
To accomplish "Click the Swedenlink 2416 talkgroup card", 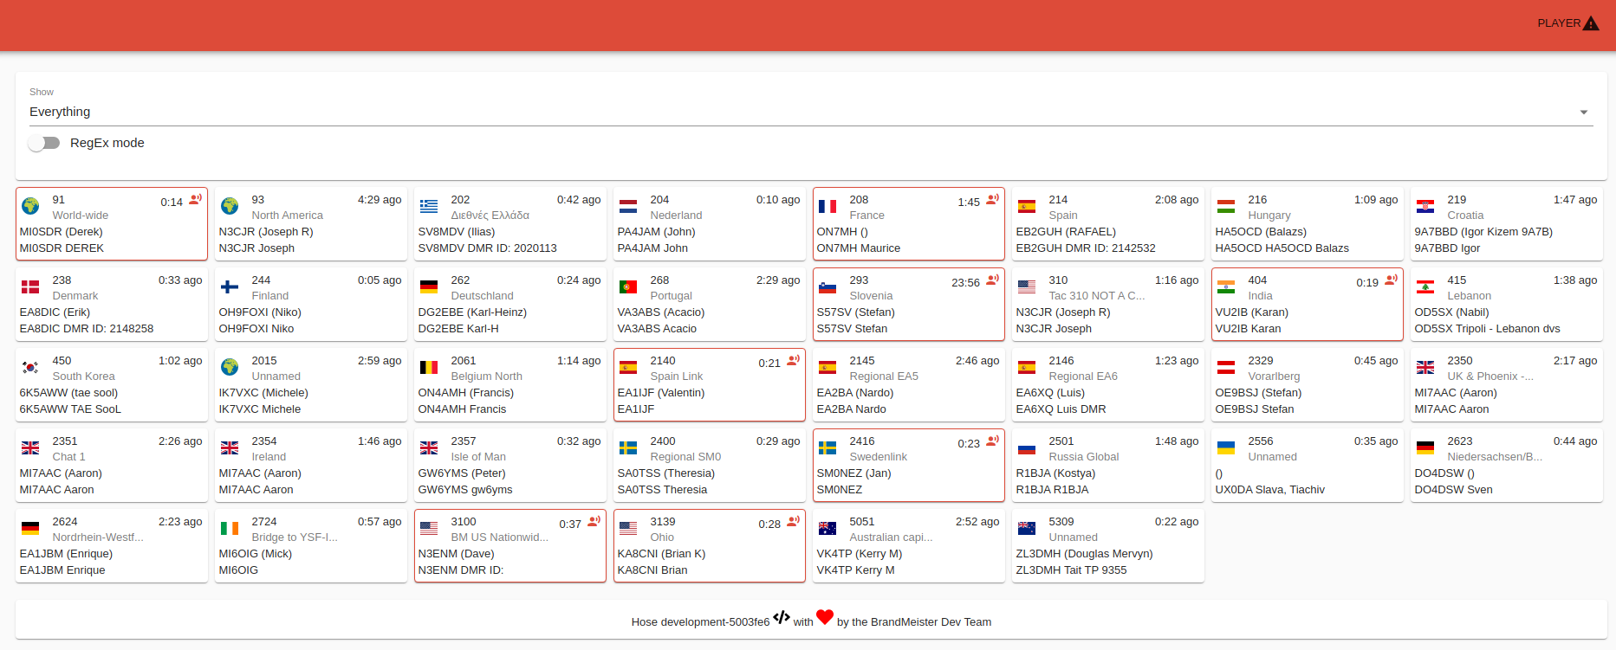I will pos(908,466).
